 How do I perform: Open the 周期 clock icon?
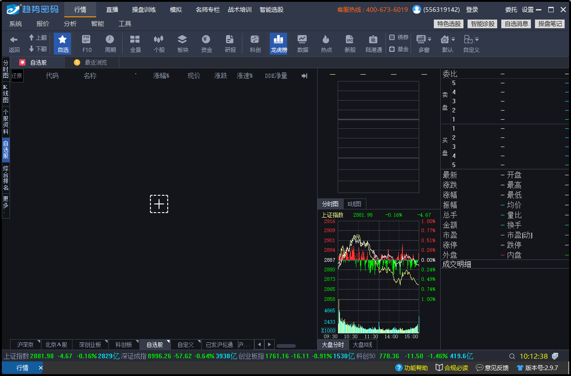point(110,39)
